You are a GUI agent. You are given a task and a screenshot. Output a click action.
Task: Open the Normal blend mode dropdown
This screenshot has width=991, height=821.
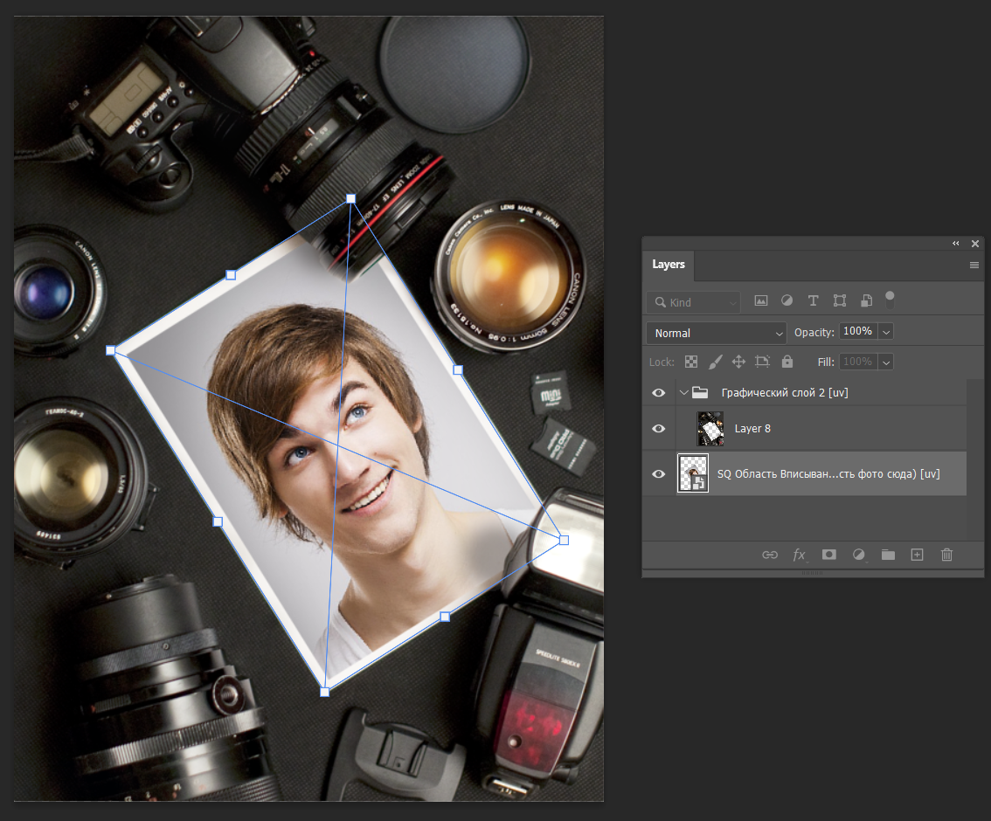(717, 333)
